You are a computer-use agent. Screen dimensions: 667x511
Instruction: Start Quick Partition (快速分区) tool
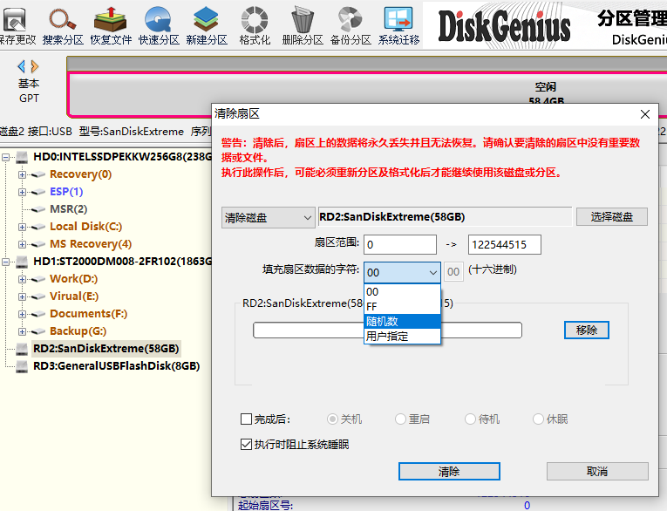point(158,19)
